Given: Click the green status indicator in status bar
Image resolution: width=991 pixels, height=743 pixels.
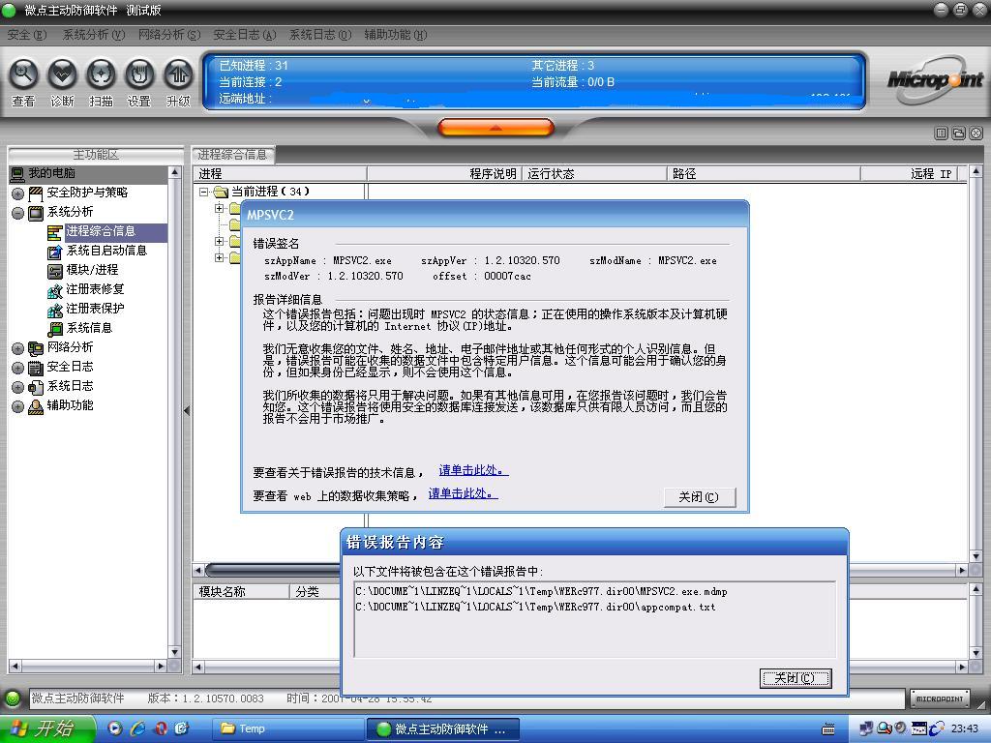Looking at the screenshot, I should (12, 698).
